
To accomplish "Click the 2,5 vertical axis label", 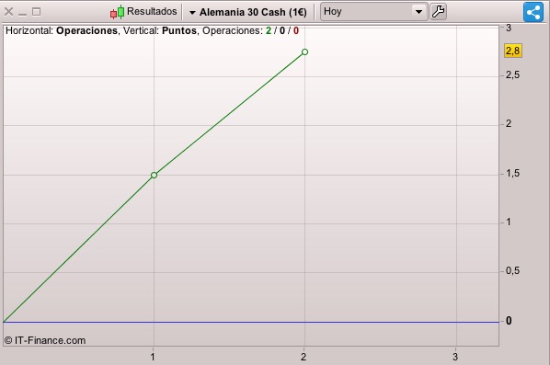I will click(512, 75).
